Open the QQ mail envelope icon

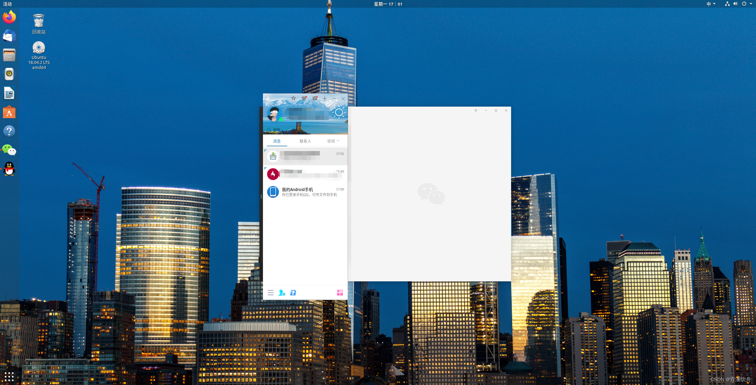pyautogui.click(x=315, y=99)
